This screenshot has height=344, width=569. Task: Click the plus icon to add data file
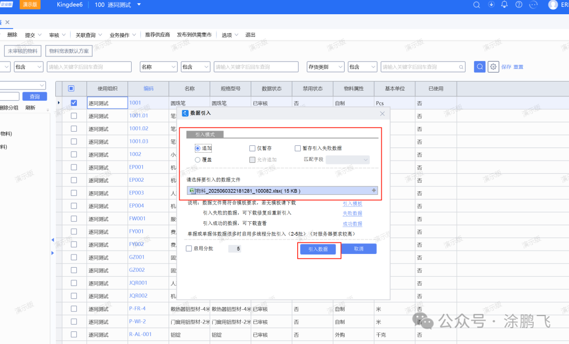[374, 191]
